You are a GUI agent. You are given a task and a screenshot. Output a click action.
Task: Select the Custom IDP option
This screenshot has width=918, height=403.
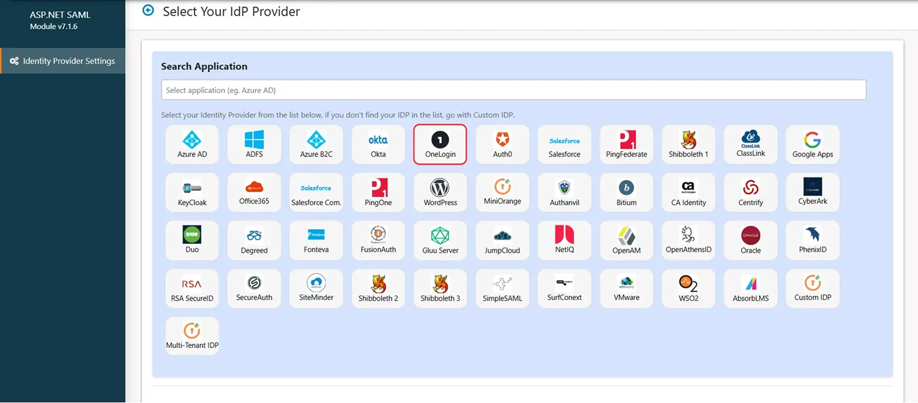[813, 288]
